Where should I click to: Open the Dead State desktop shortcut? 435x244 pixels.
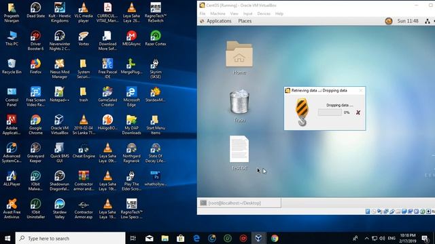(35, 11)
